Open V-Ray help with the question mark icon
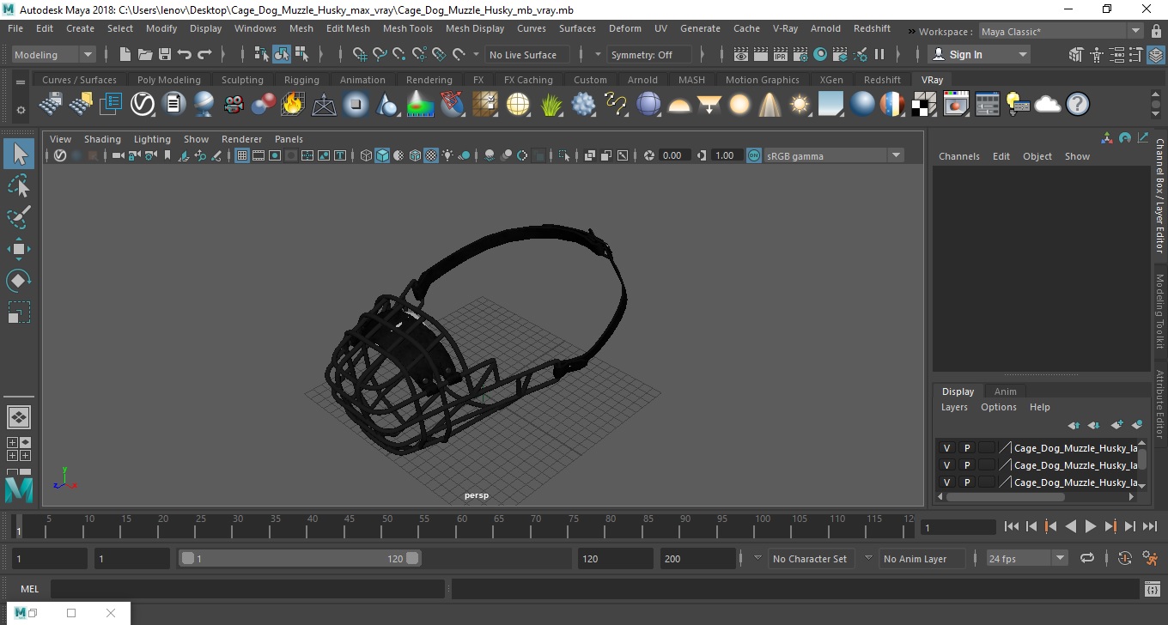Viewport: 1168px width, 625px height. pyautogui.click(x=1077, y=105)
